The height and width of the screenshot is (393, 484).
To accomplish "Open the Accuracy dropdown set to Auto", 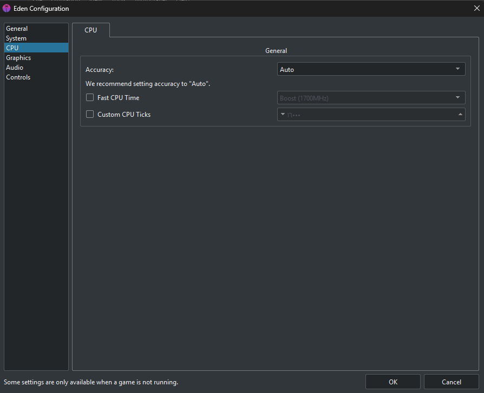I will pyautogui.click(x=371, y=69).
